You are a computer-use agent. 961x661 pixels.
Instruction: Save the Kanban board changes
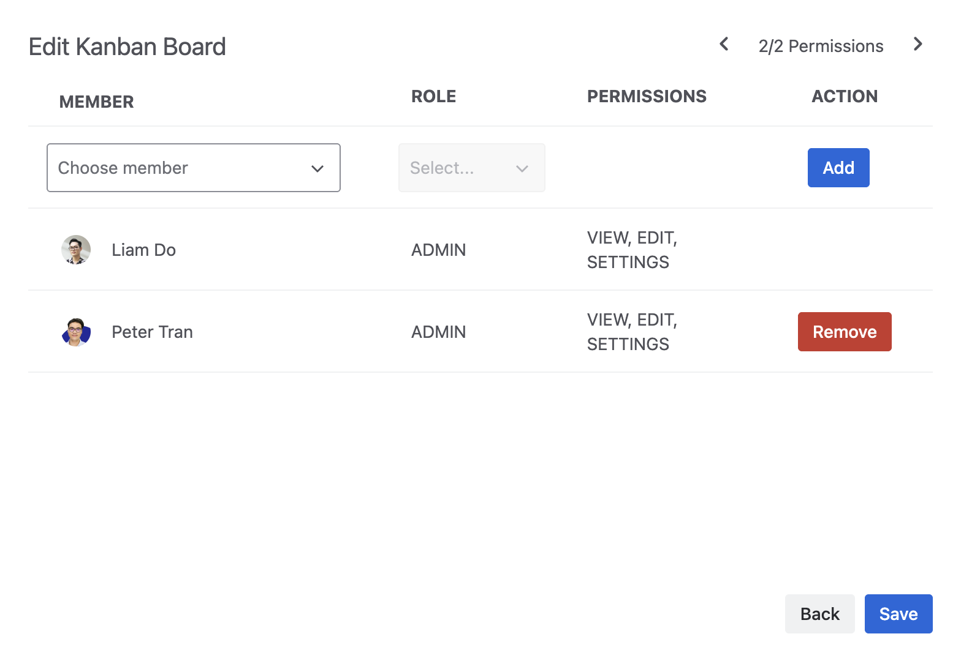pyautogui.click(x=898, y=614)
